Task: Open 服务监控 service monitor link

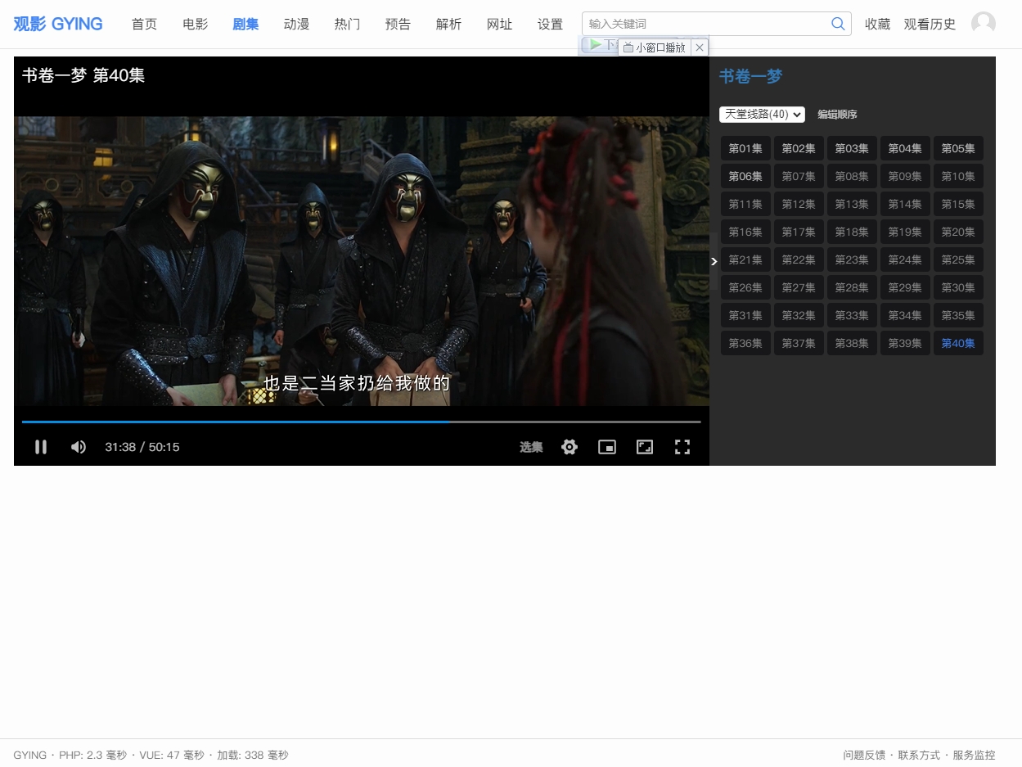Action: coord(974,755)
